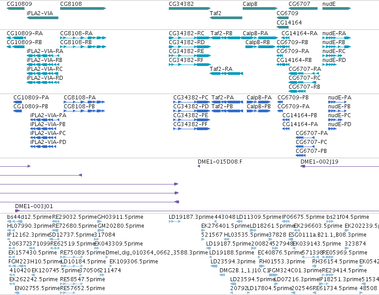Viewport: 379px width, 295px height.
Task: Open the CG8108-RB transcript label
Action: (76, 42)
